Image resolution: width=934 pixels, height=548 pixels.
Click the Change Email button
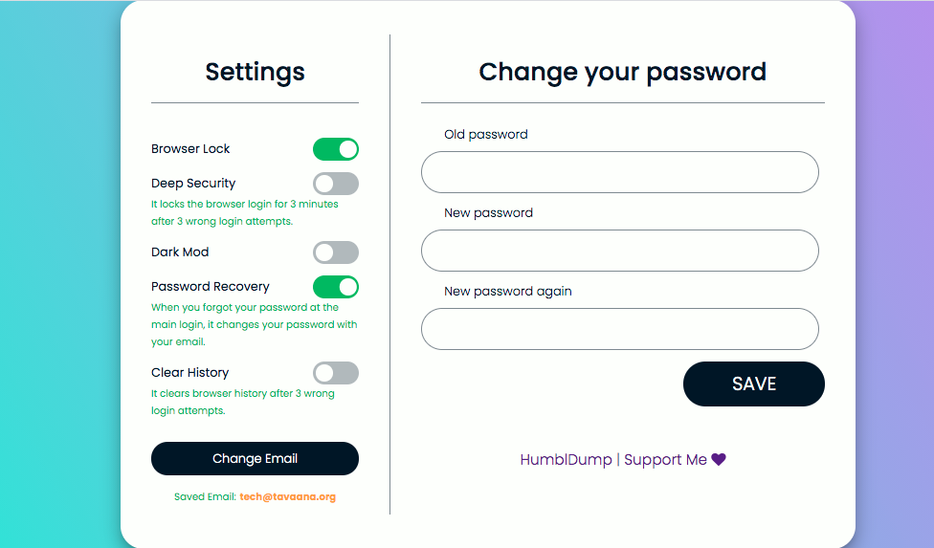(x=255, y=459)
